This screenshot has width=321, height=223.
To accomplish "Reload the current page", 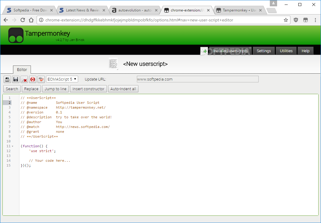I will [23, 20].
